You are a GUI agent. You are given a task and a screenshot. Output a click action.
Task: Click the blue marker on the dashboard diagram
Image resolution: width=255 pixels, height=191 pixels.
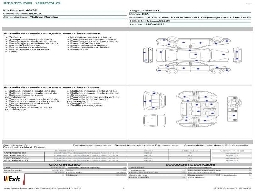coord(234,116)
